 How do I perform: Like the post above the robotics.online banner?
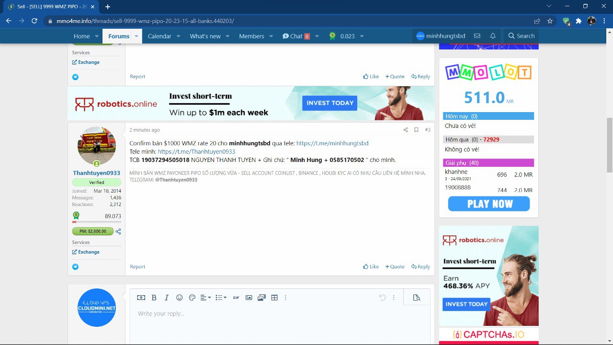[x=371, y=77]
